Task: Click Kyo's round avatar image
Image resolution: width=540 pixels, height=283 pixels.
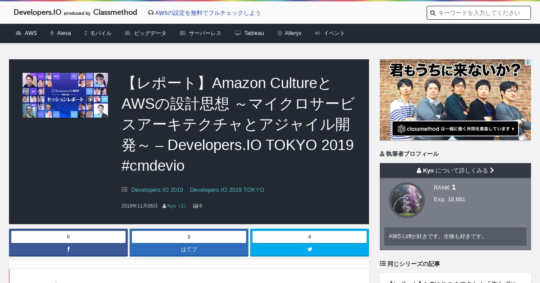Action: (407, 200)
